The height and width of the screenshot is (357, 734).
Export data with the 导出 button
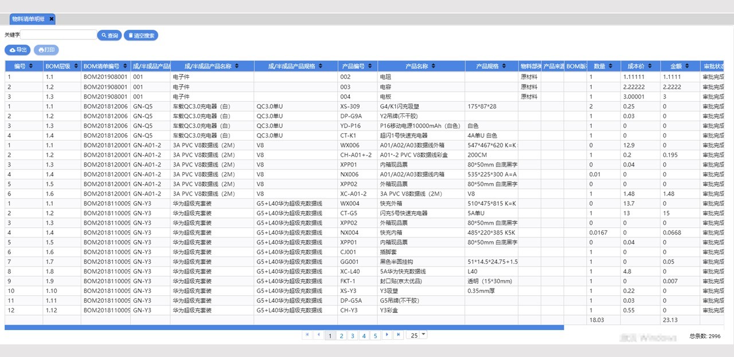tap(18, 50)
